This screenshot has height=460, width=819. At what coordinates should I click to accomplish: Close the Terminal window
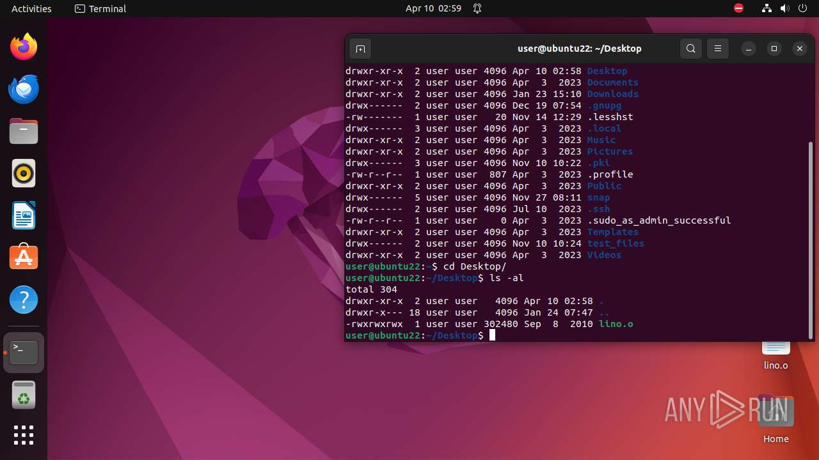click(800, 49)
